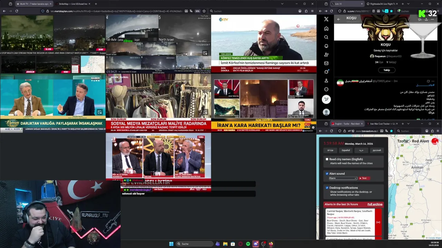
Task: Select English - Tzofar Red Alert tab
Action: click(x=347, y=124)
